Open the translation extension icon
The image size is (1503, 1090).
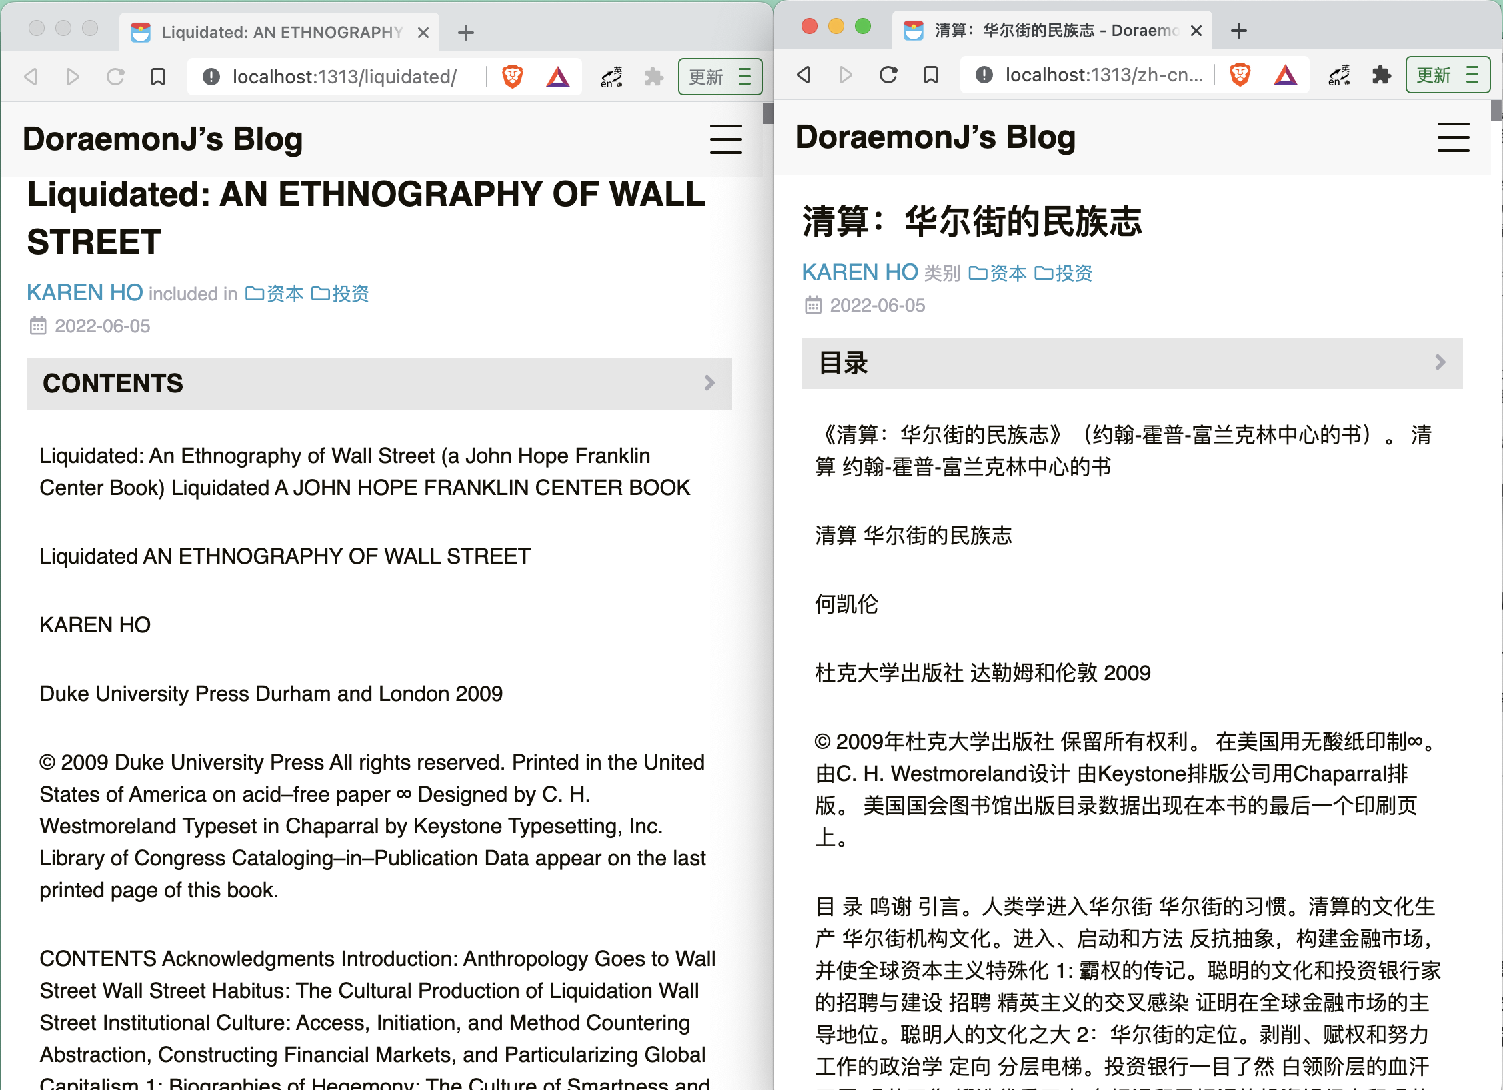(x=610, y=76)
